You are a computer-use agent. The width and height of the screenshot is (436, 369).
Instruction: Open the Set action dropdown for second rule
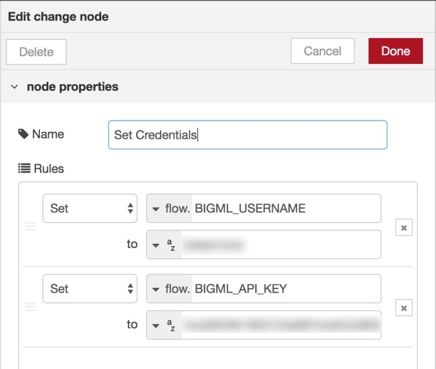point(89,289)
